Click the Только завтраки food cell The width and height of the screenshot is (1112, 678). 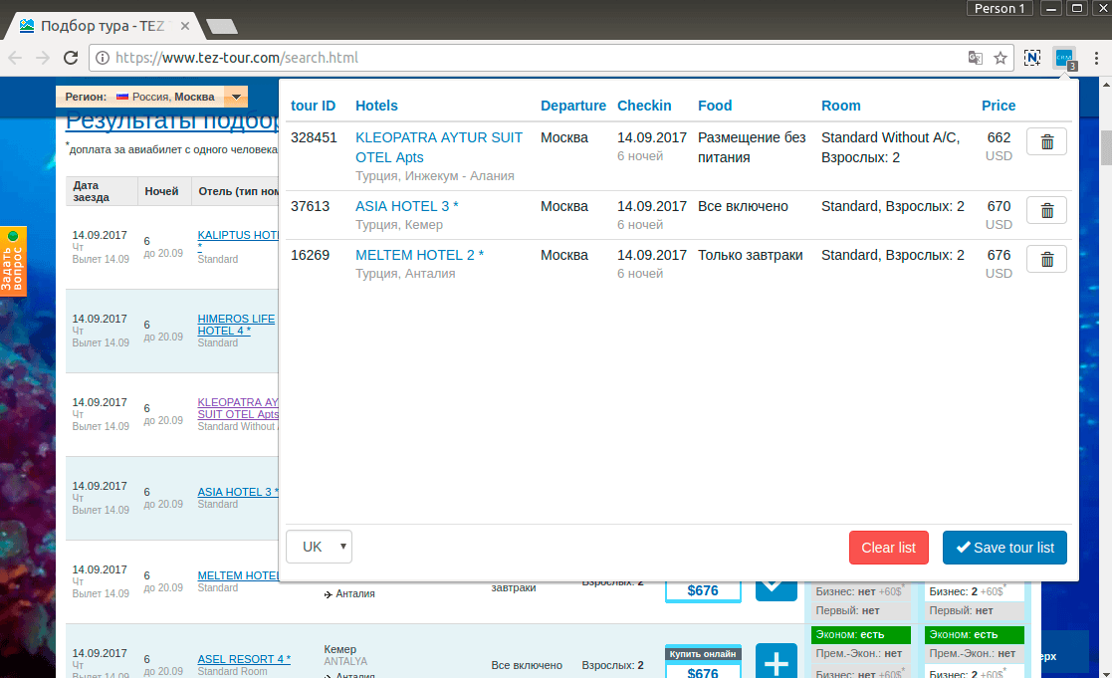click(751, 255)
